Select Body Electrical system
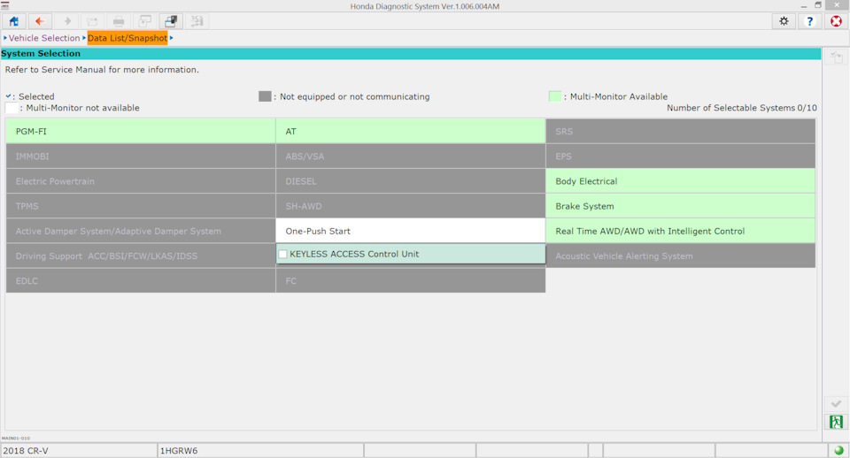The width and height of the screenshot is (850, 458). 680,181
